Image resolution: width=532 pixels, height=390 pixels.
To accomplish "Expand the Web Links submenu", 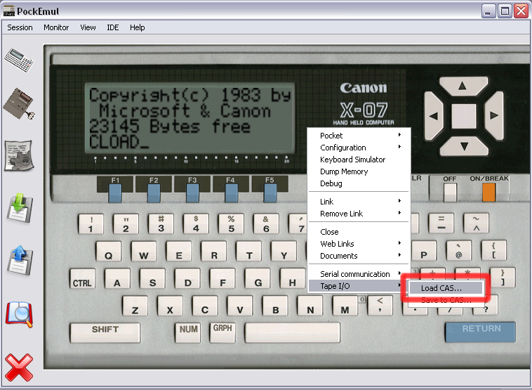I will (359, 244).
